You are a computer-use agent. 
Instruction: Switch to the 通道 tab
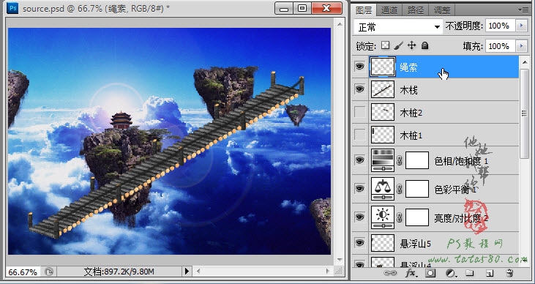[x=389, y=10]
